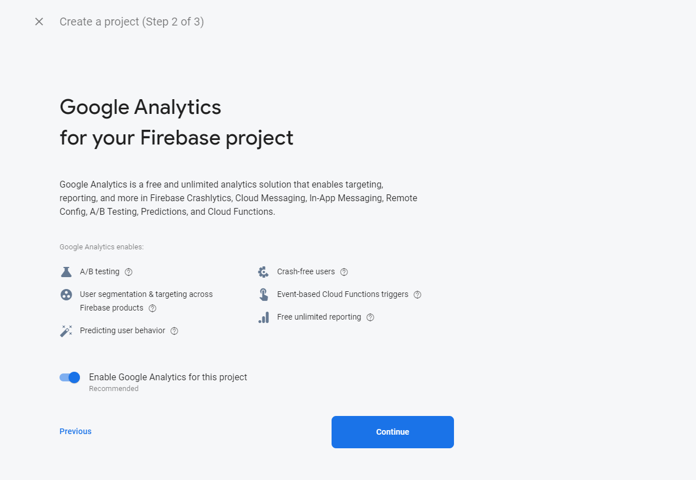
Task: Click the 'Recommended' caption under the toggle
Action: point(113,389)
